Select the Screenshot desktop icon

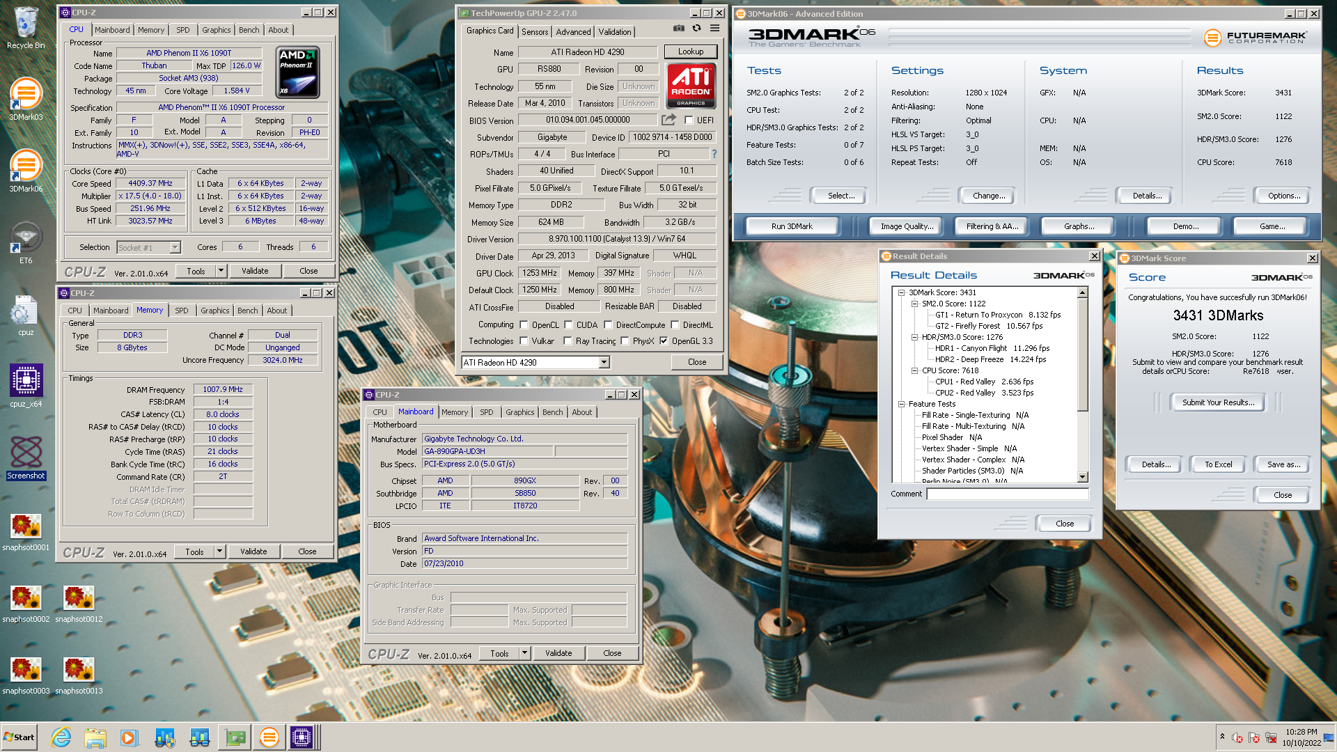[x=26, y=457]
